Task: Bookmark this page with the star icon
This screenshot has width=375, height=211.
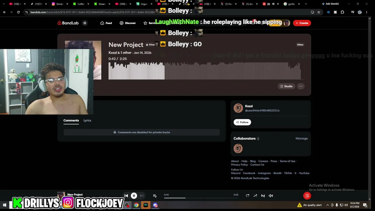Action: [318, 12]
